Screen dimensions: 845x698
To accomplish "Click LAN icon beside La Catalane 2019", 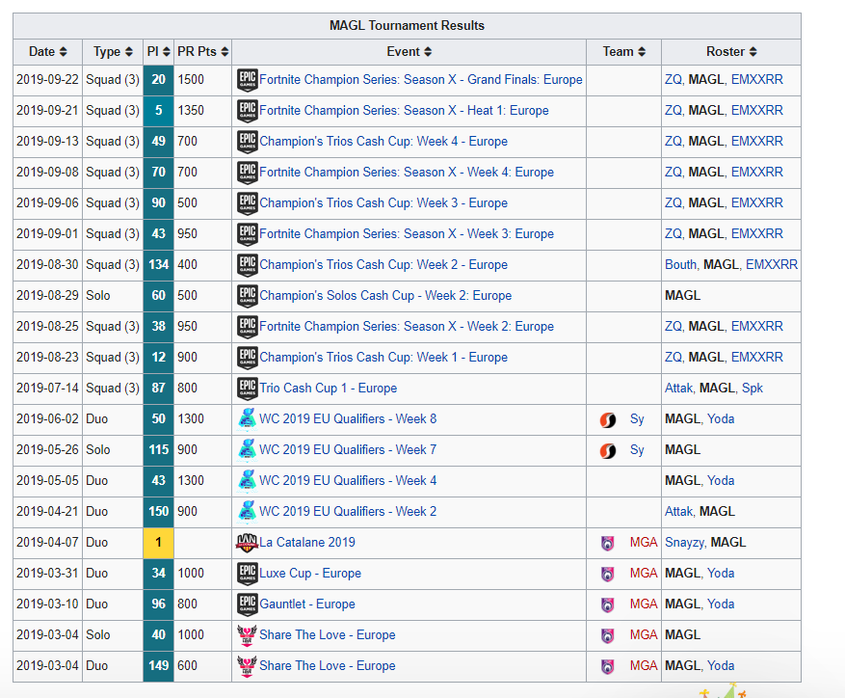I will pyautogui.click(x=248, y=543).
